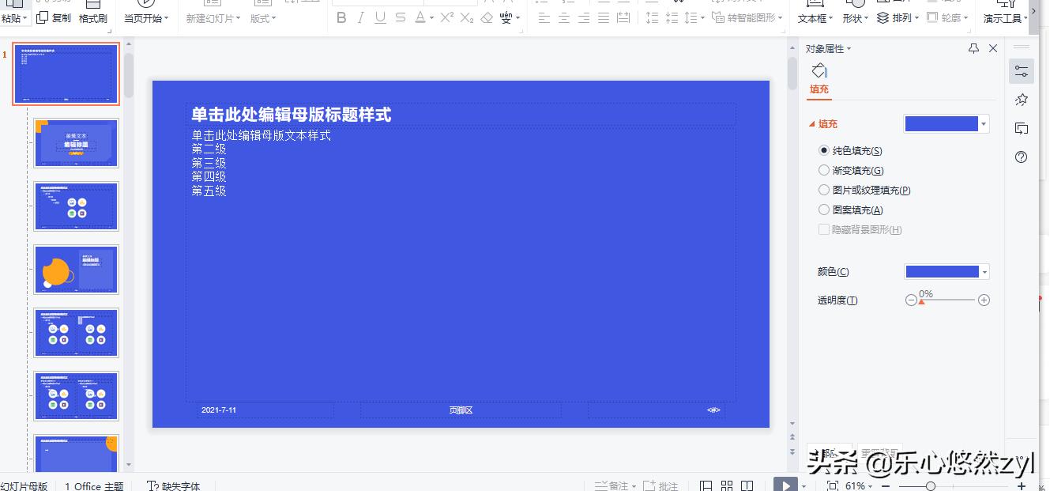This screenshot has width=1050, height=491.
Task: Select the second slide thumbnail
Action: (x=76, y=143)
